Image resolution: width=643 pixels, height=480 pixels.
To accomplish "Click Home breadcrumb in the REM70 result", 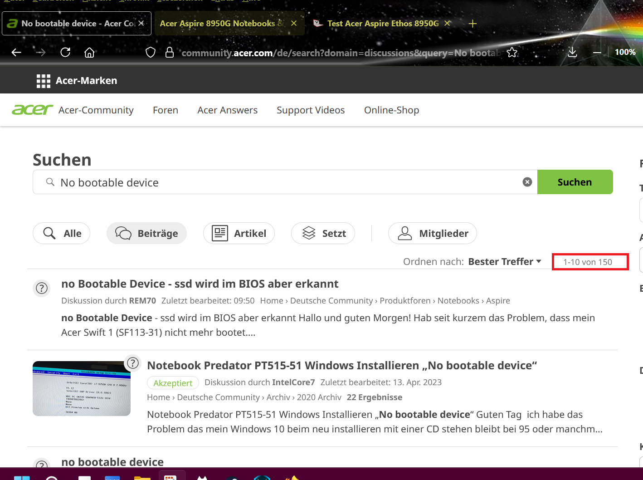I will [272, 301].
